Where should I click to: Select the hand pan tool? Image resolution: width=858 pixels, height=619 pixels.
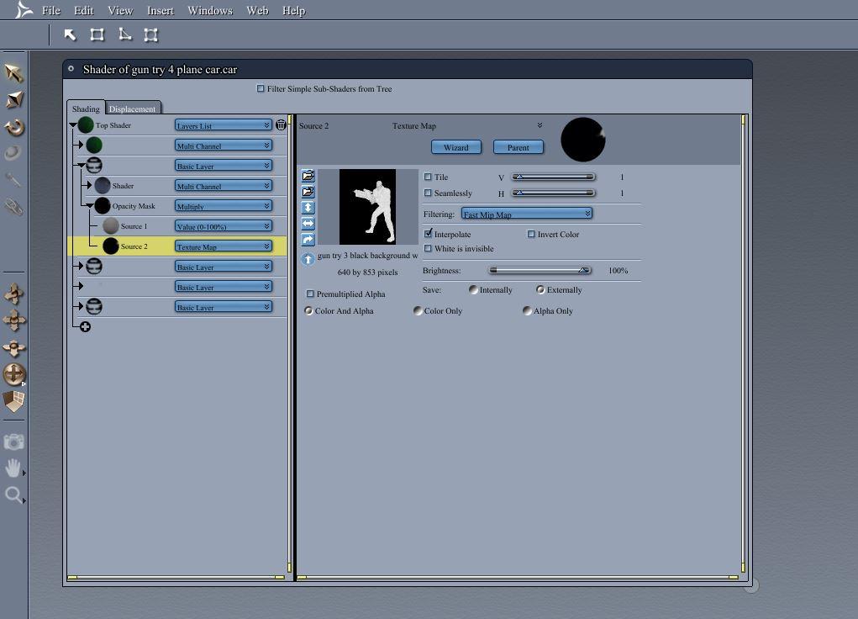13,468
